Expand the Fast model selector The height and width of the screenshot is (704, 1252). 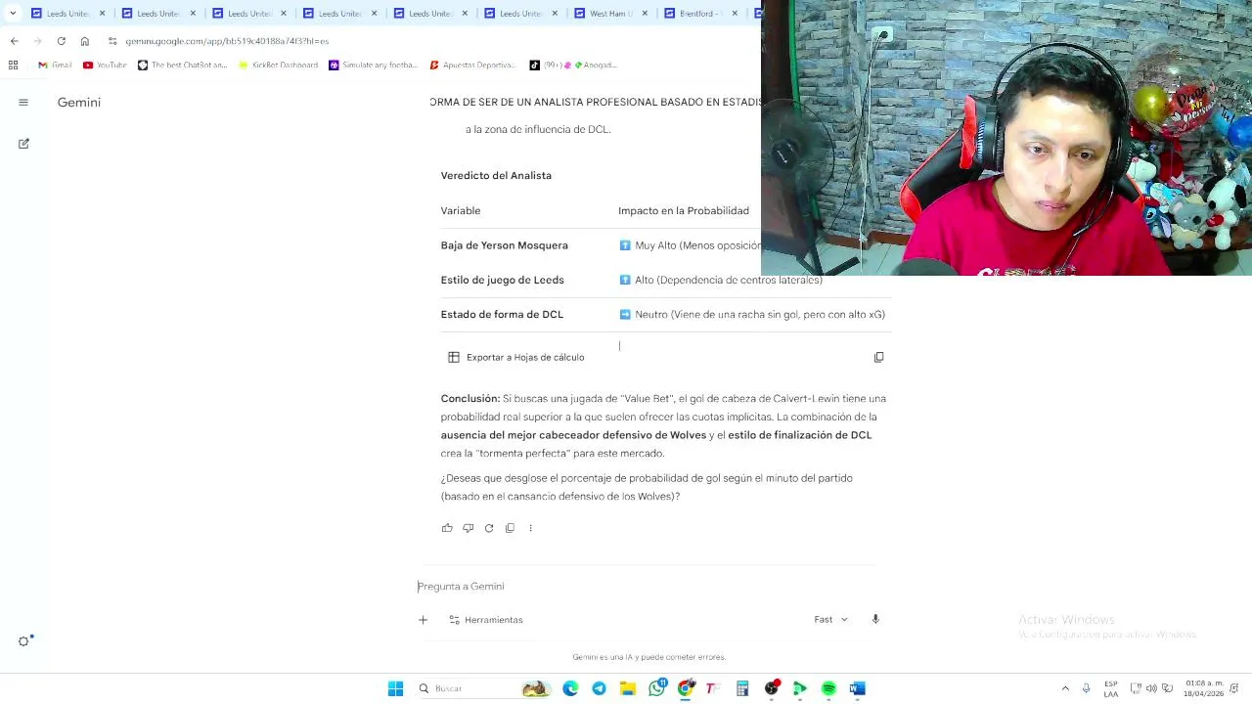(830, 619)
